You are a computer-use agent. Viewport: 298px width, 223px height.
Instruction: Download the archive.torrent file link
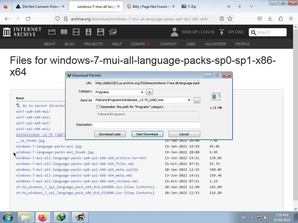click(81, 158)
